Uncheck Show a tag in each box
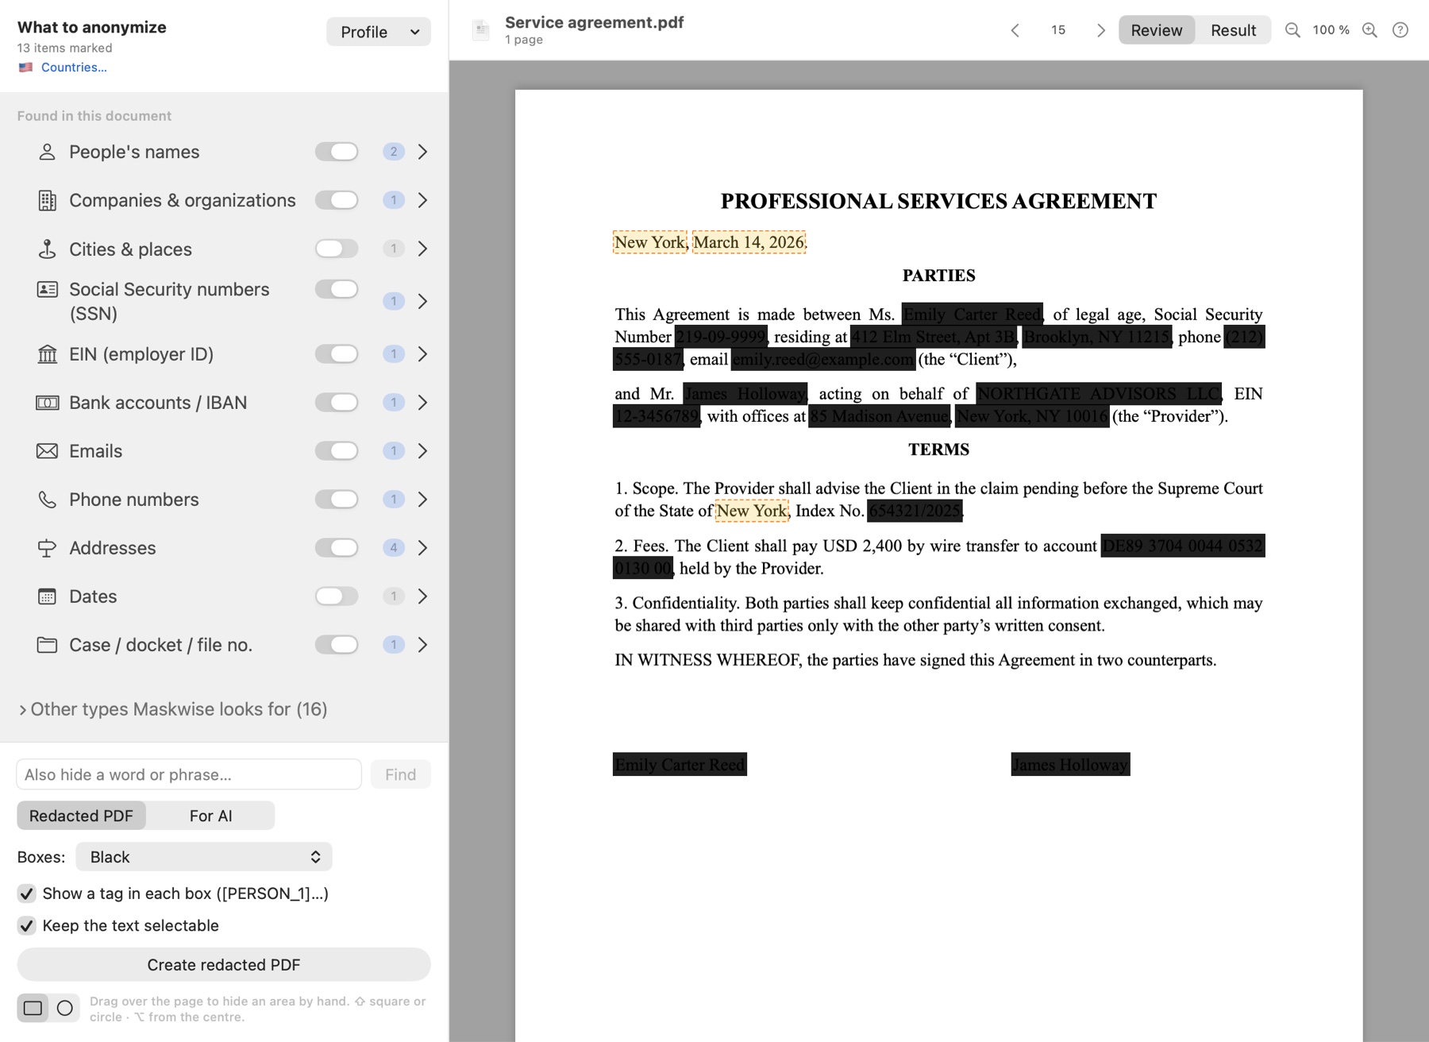 tap(26, 893)
